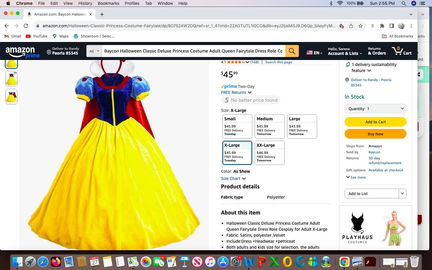Open the History menu
This screenshot has width=432, height=270.
(85, 3)
